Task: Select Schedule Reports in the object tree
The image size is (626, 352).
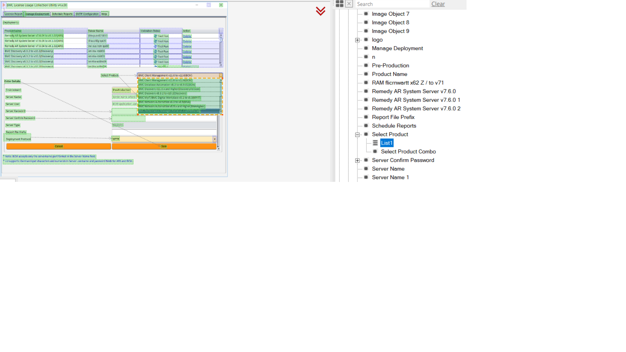Action: pyautogui.click(x=394, y=126)
